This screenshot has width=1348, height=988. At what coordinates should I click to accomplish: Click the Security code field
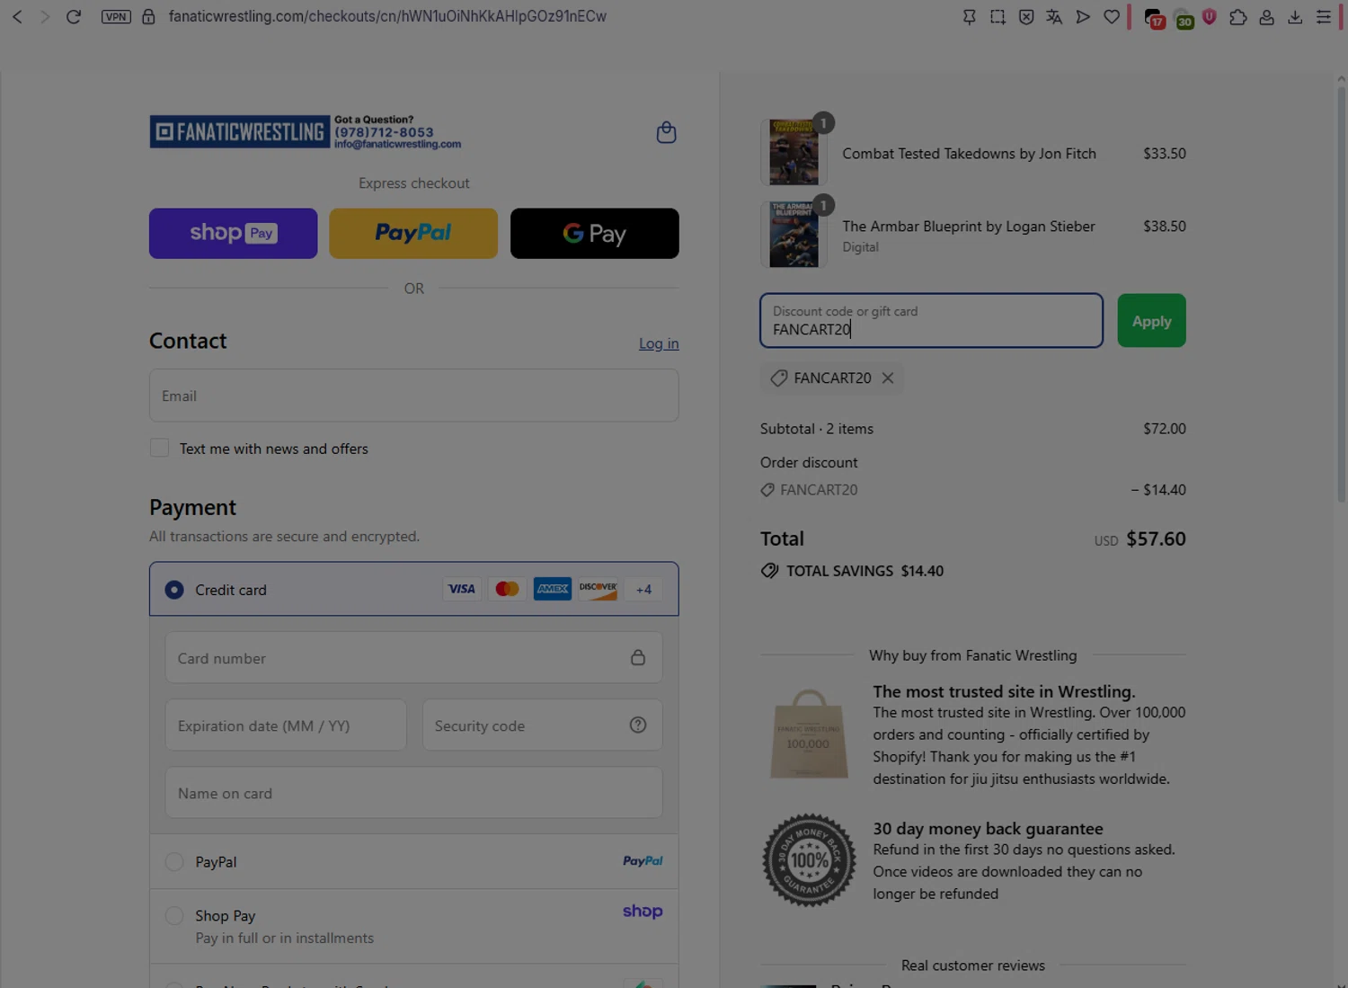(543, 725)
